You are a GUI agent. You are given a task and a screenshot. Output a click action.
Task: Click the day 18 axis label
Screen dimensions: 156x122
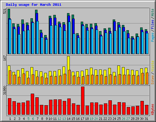[87, 119]
